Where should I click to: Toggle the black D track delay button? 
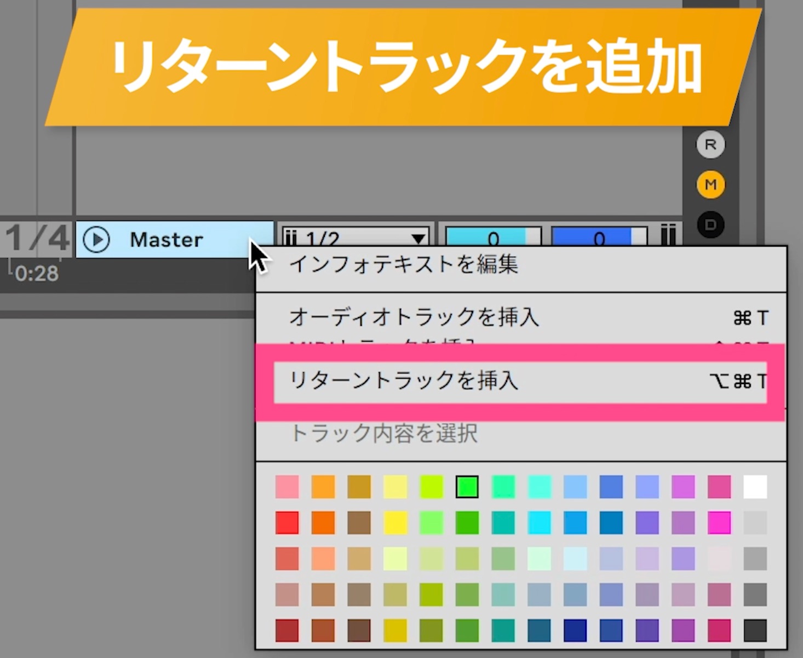tap(710, 224)
